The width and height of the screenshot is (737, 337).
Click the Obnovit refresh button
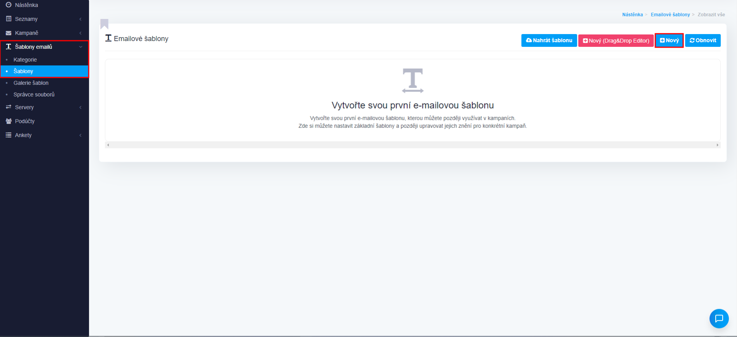click(703, 40)
